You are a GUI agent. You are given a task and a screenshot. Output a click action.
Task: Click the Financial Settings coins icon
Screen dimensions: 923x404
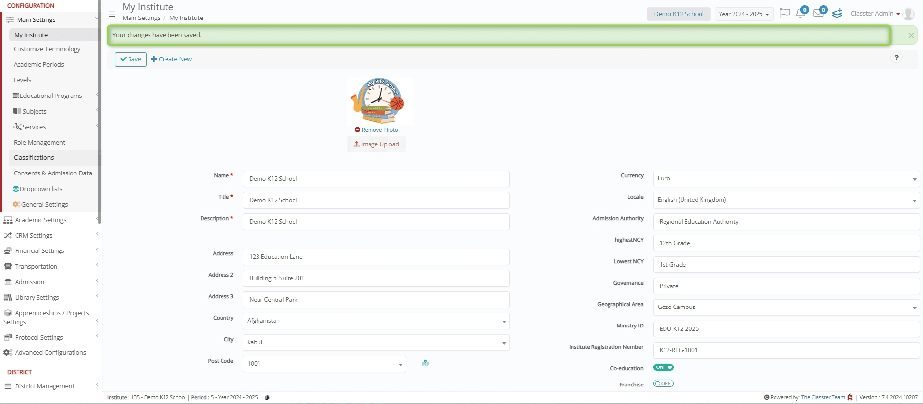(x=7, y=251)
